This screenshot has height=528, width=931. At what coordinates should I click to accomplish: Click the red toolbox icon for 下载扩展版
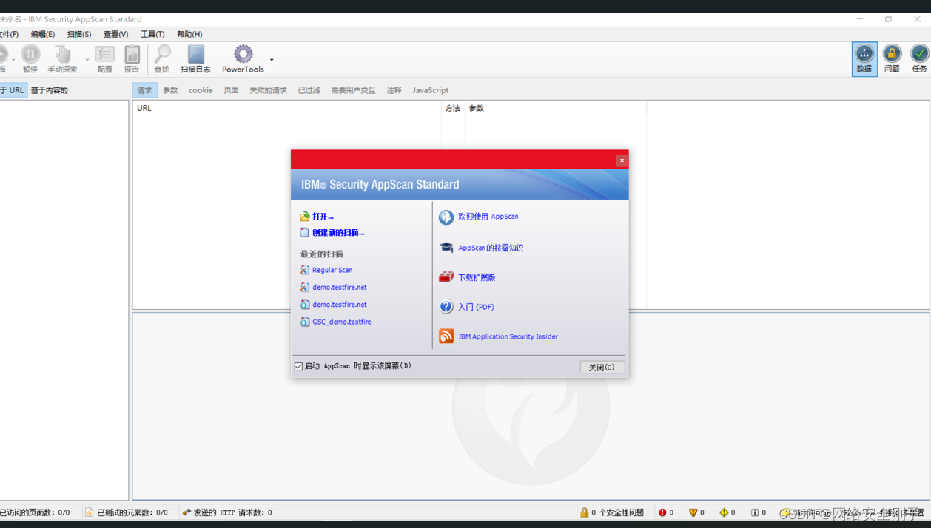[x=446, y=277]
